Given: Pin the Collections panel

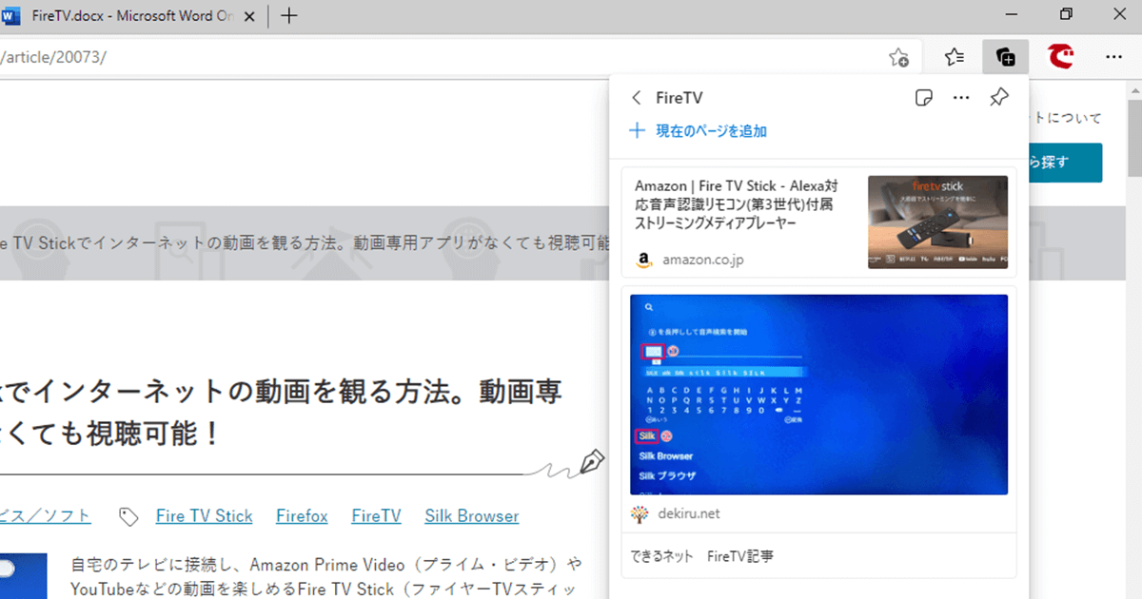Looking at the screenshot, I should click(x=998, y=98).
